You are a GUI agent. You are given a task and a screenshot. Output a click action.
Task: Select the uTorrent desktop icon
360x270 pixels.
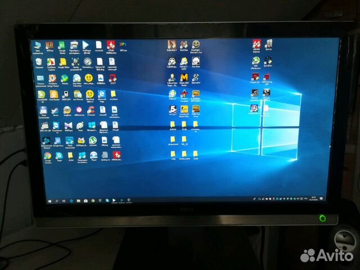tap(92, 141)
